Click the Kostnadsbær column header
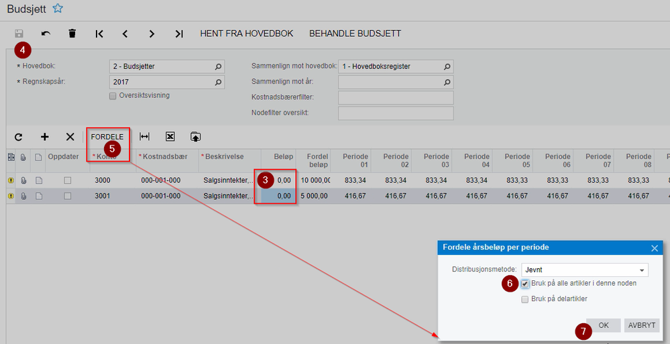Screen dimensions: 670x344 pyautogui.click(x=168, y=161)
